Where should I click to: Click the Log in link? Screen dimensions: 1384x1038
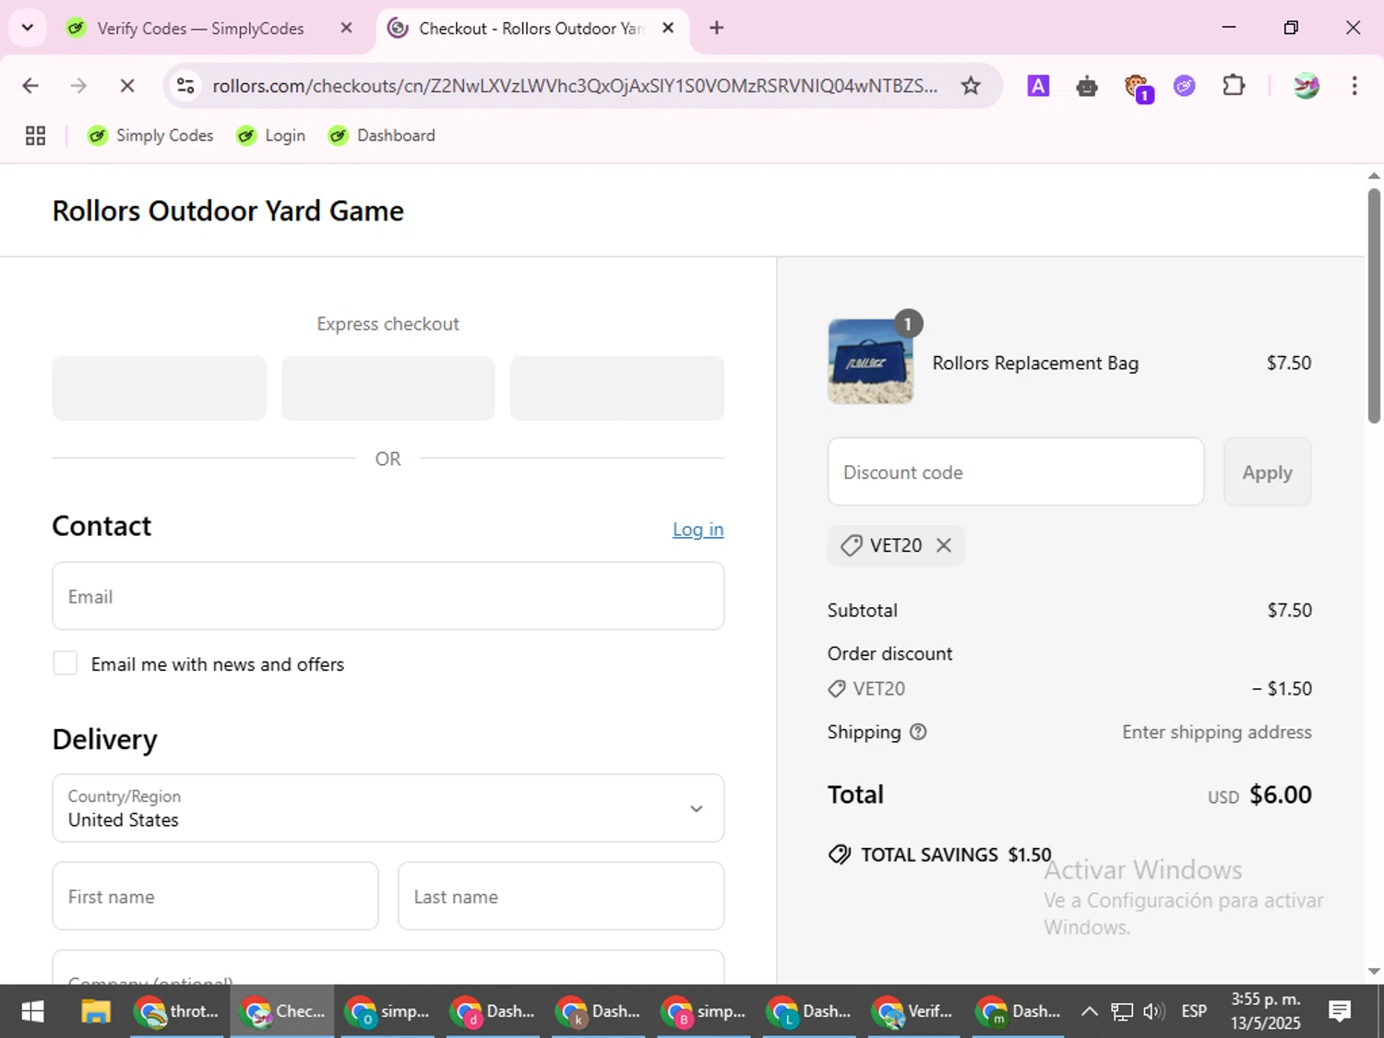(698, 530)
